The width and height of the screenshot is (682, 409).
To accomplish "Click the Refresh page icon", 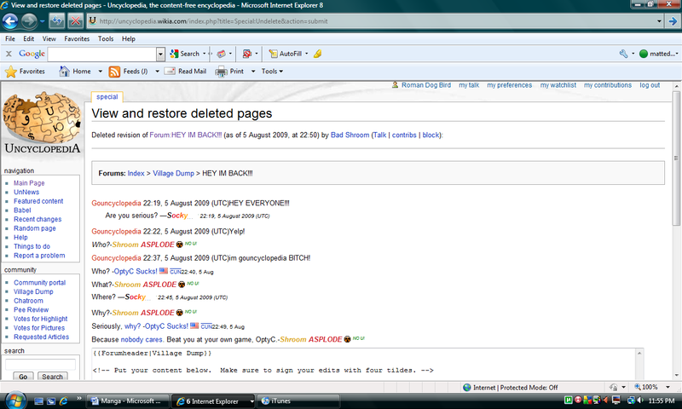I will click(57, 20).
